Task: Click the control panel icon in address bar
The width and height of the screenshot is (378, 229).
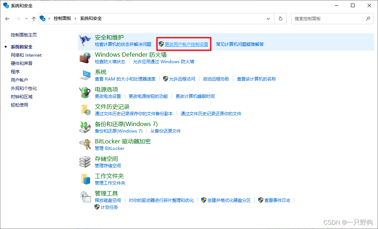Action: [43, 18]
